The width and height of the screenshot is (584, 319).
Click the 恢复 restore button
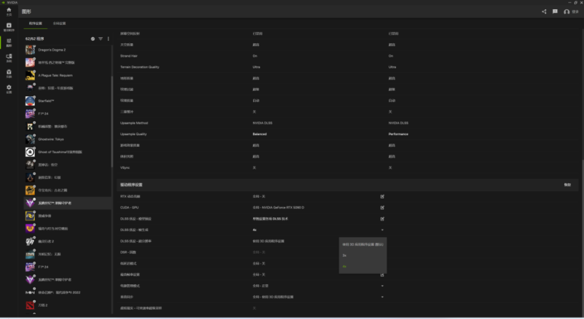(x=567, y=185)
